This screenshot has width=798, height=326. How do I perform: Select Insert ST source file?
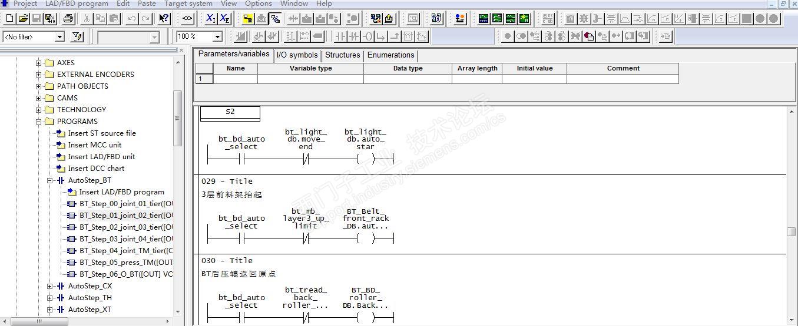(102, 133)
